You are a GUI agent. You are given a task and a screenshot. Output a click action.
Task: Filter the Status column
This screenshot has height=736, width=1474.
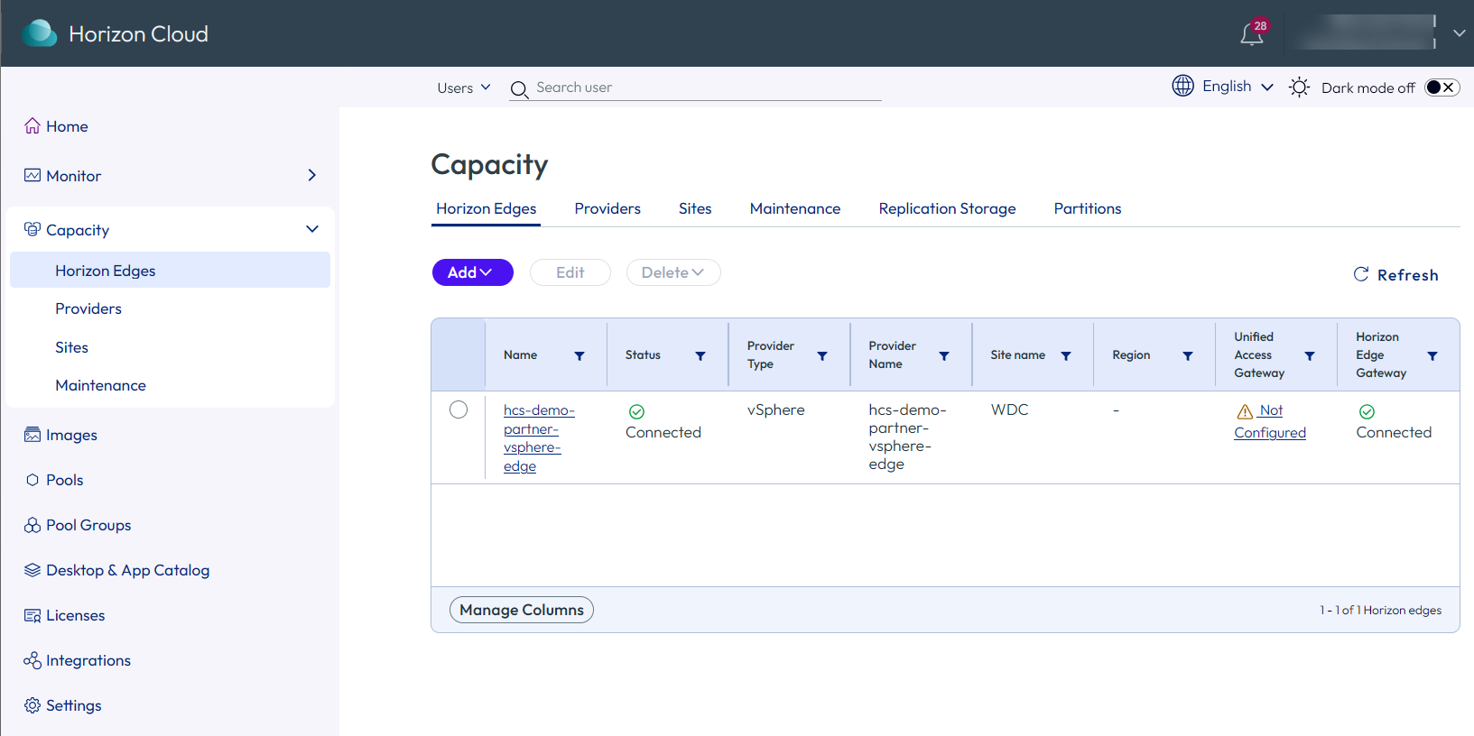[x=700, y=356]
